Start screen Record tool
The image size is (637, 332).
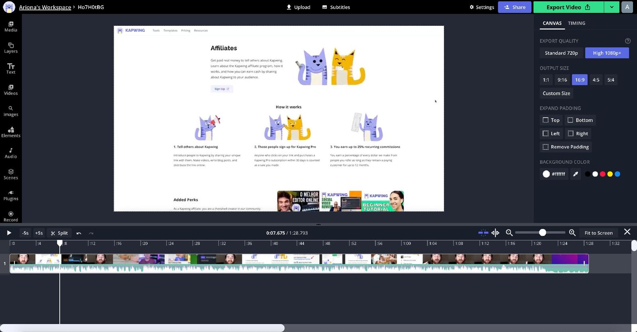tap(11, 216)
